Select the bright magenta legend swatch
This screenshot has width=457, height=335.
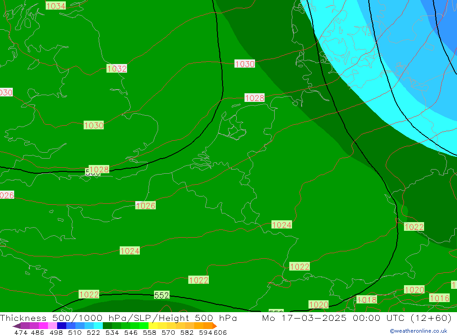[x=43, y=326]
